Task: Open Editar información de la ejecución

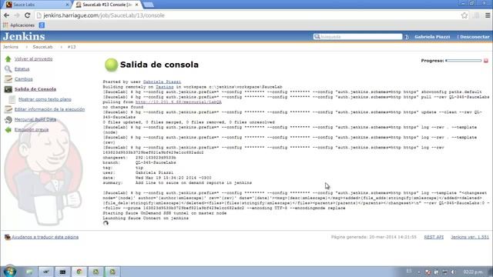Action: 49,109
